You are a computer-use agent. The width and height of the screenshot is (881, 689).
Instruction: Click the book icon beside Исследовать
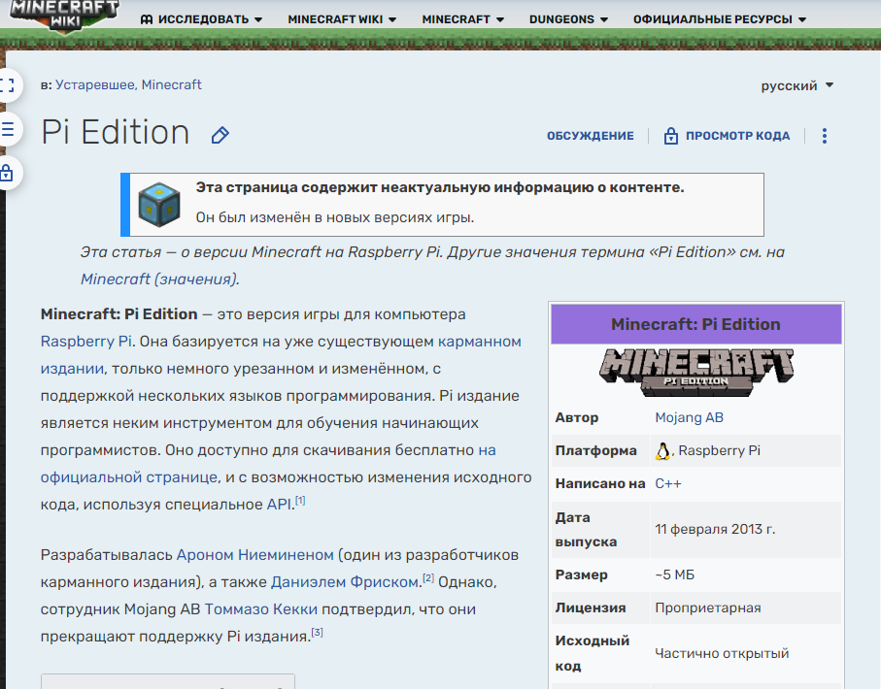[x=147, y=19]
